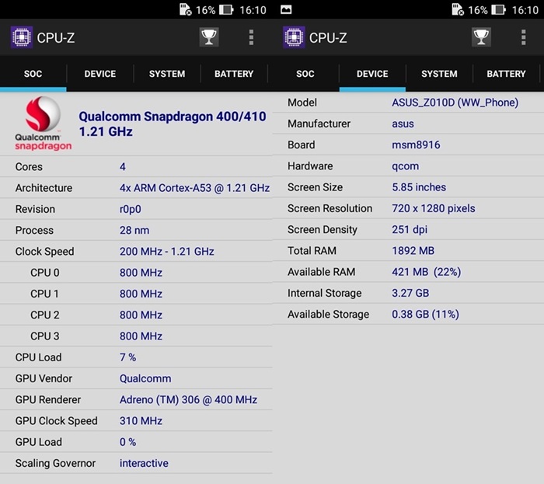Tap the trophy icon in left CPU-Z screen
This screenshot has width=544, height=484.
click(209, 37)
